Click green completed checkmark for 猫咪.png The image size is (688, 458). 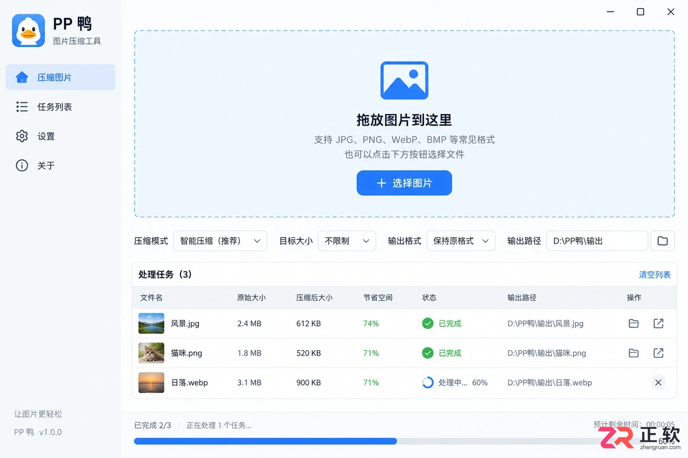click(x=428, y=353)
